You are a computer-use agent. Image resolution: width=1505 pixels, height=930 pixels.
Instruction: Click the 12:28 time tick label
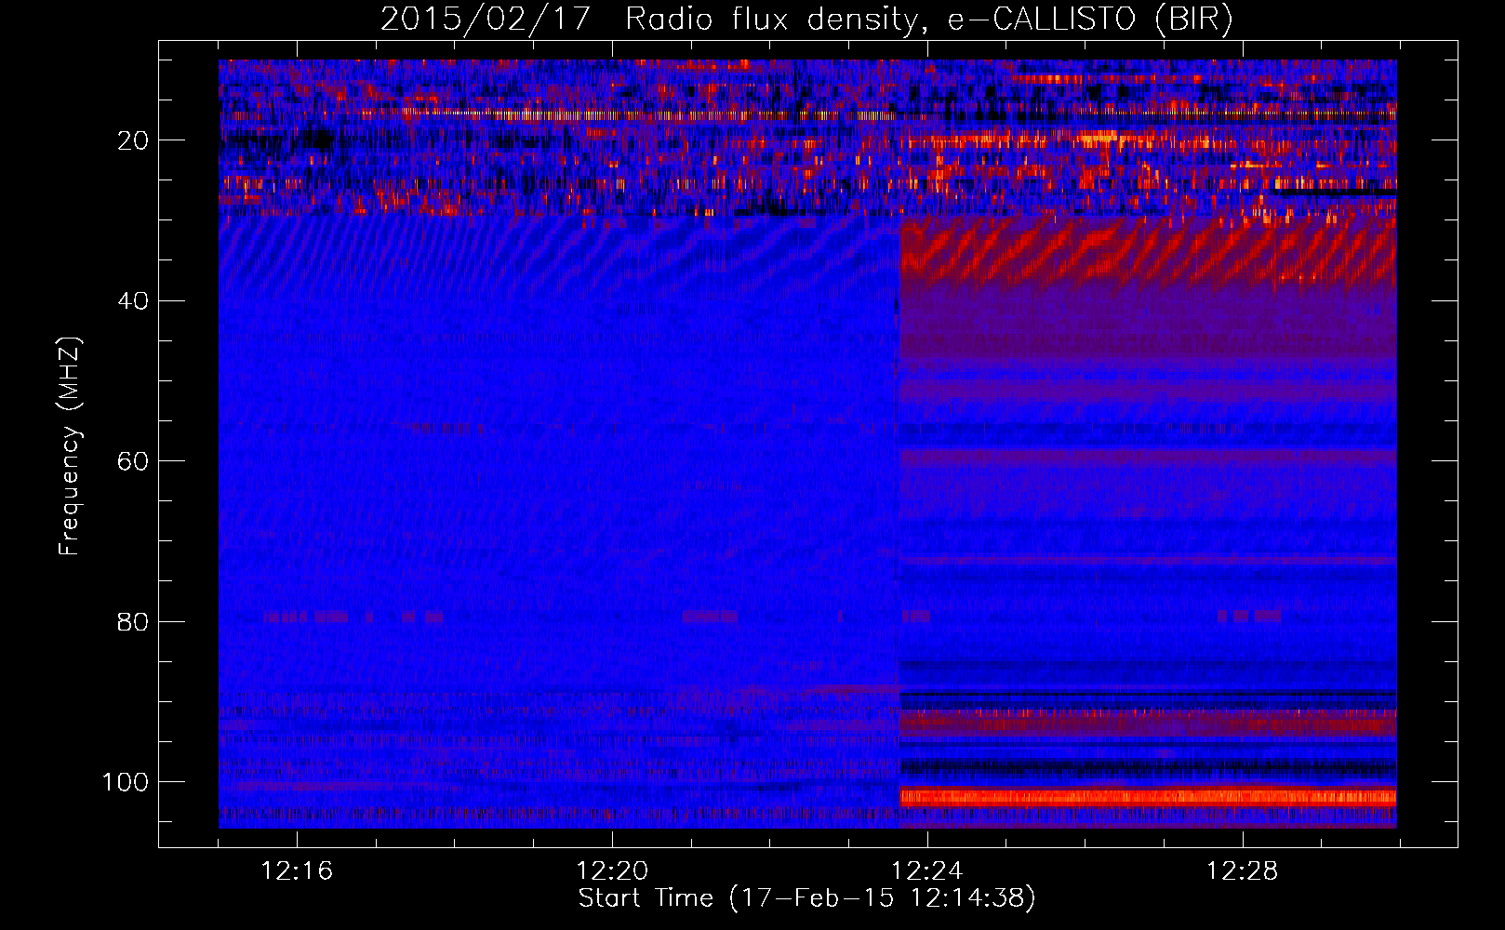[x=1243, y=871]
